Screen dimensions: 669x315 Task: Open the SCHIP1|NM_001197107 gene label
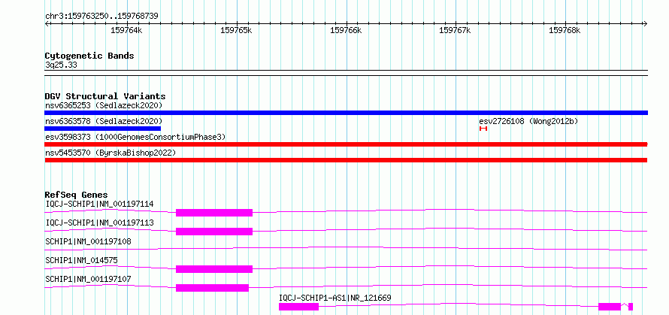88,279
